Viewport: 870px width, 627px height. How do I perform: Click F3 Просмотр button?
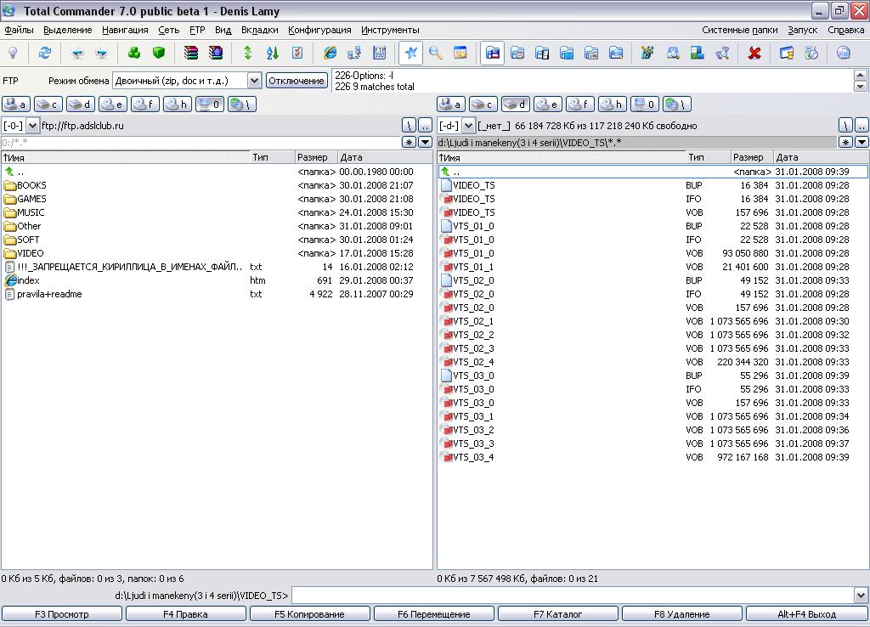point(61,614)
